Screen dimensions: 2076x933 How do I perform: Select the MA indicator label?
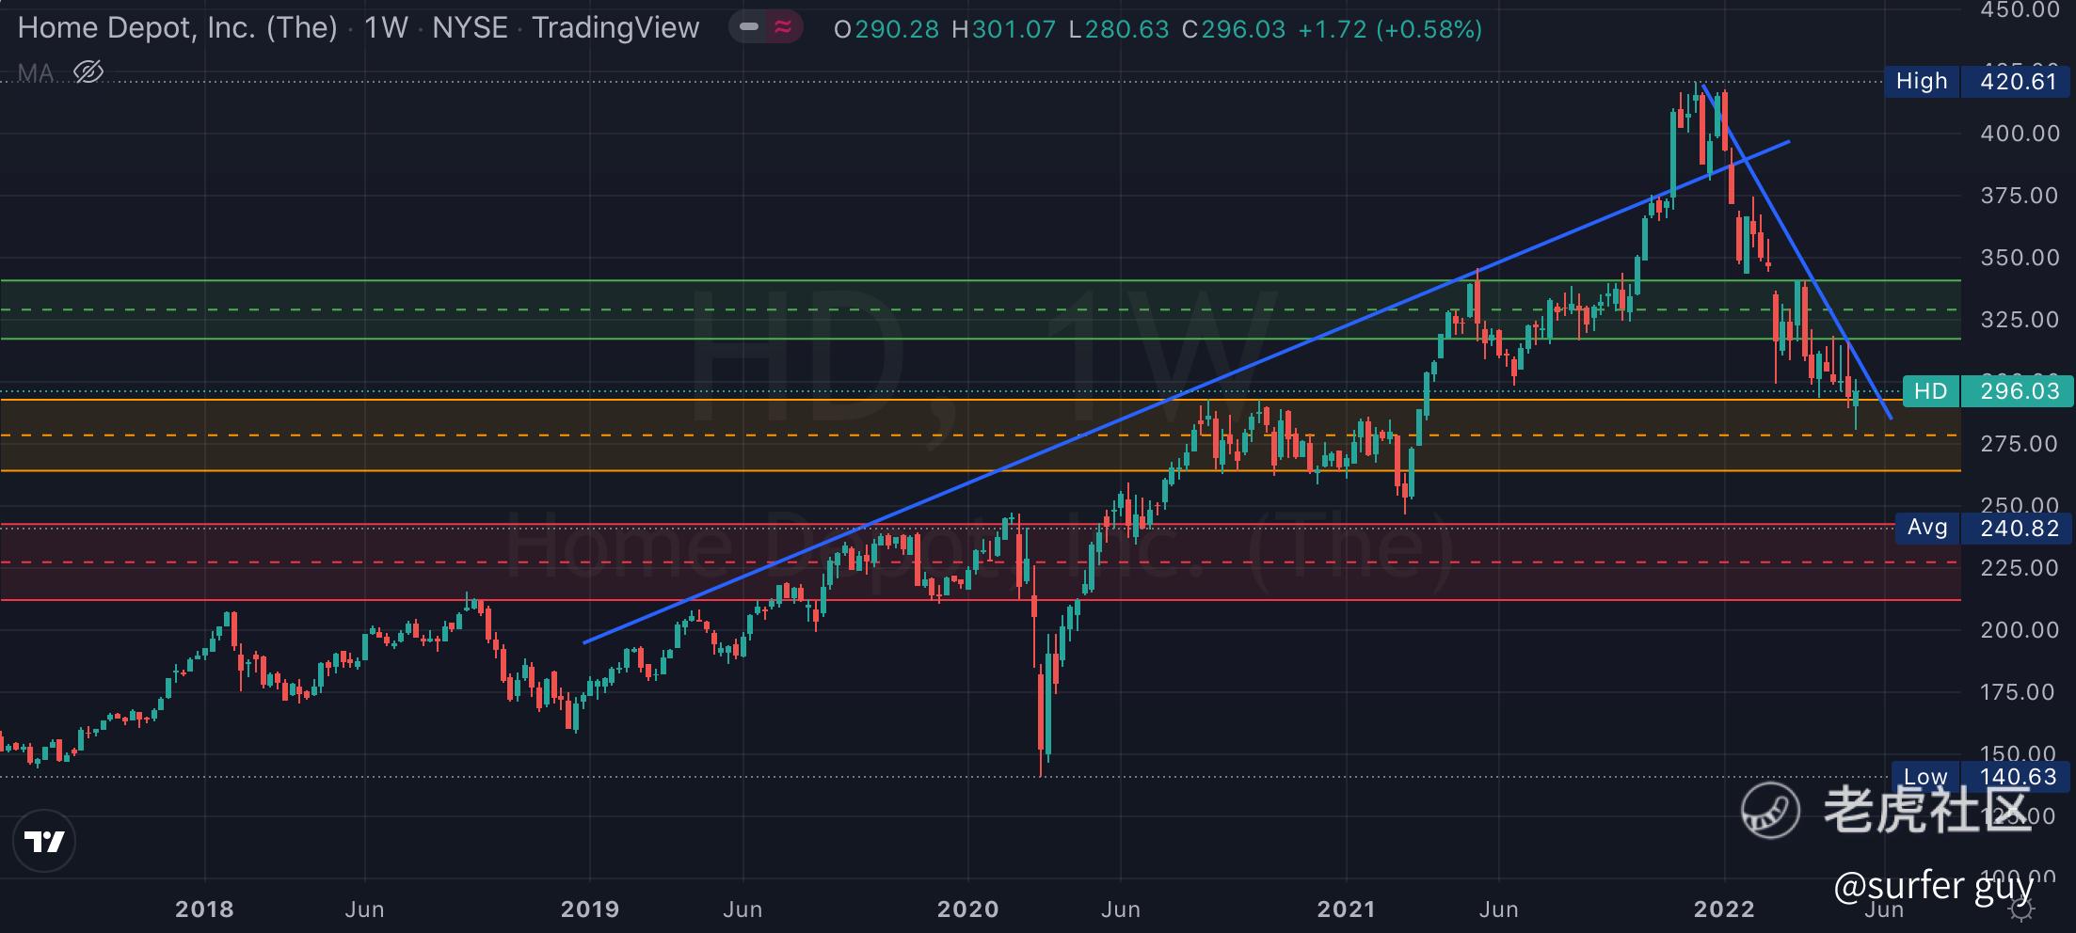(x=36, y=72)
